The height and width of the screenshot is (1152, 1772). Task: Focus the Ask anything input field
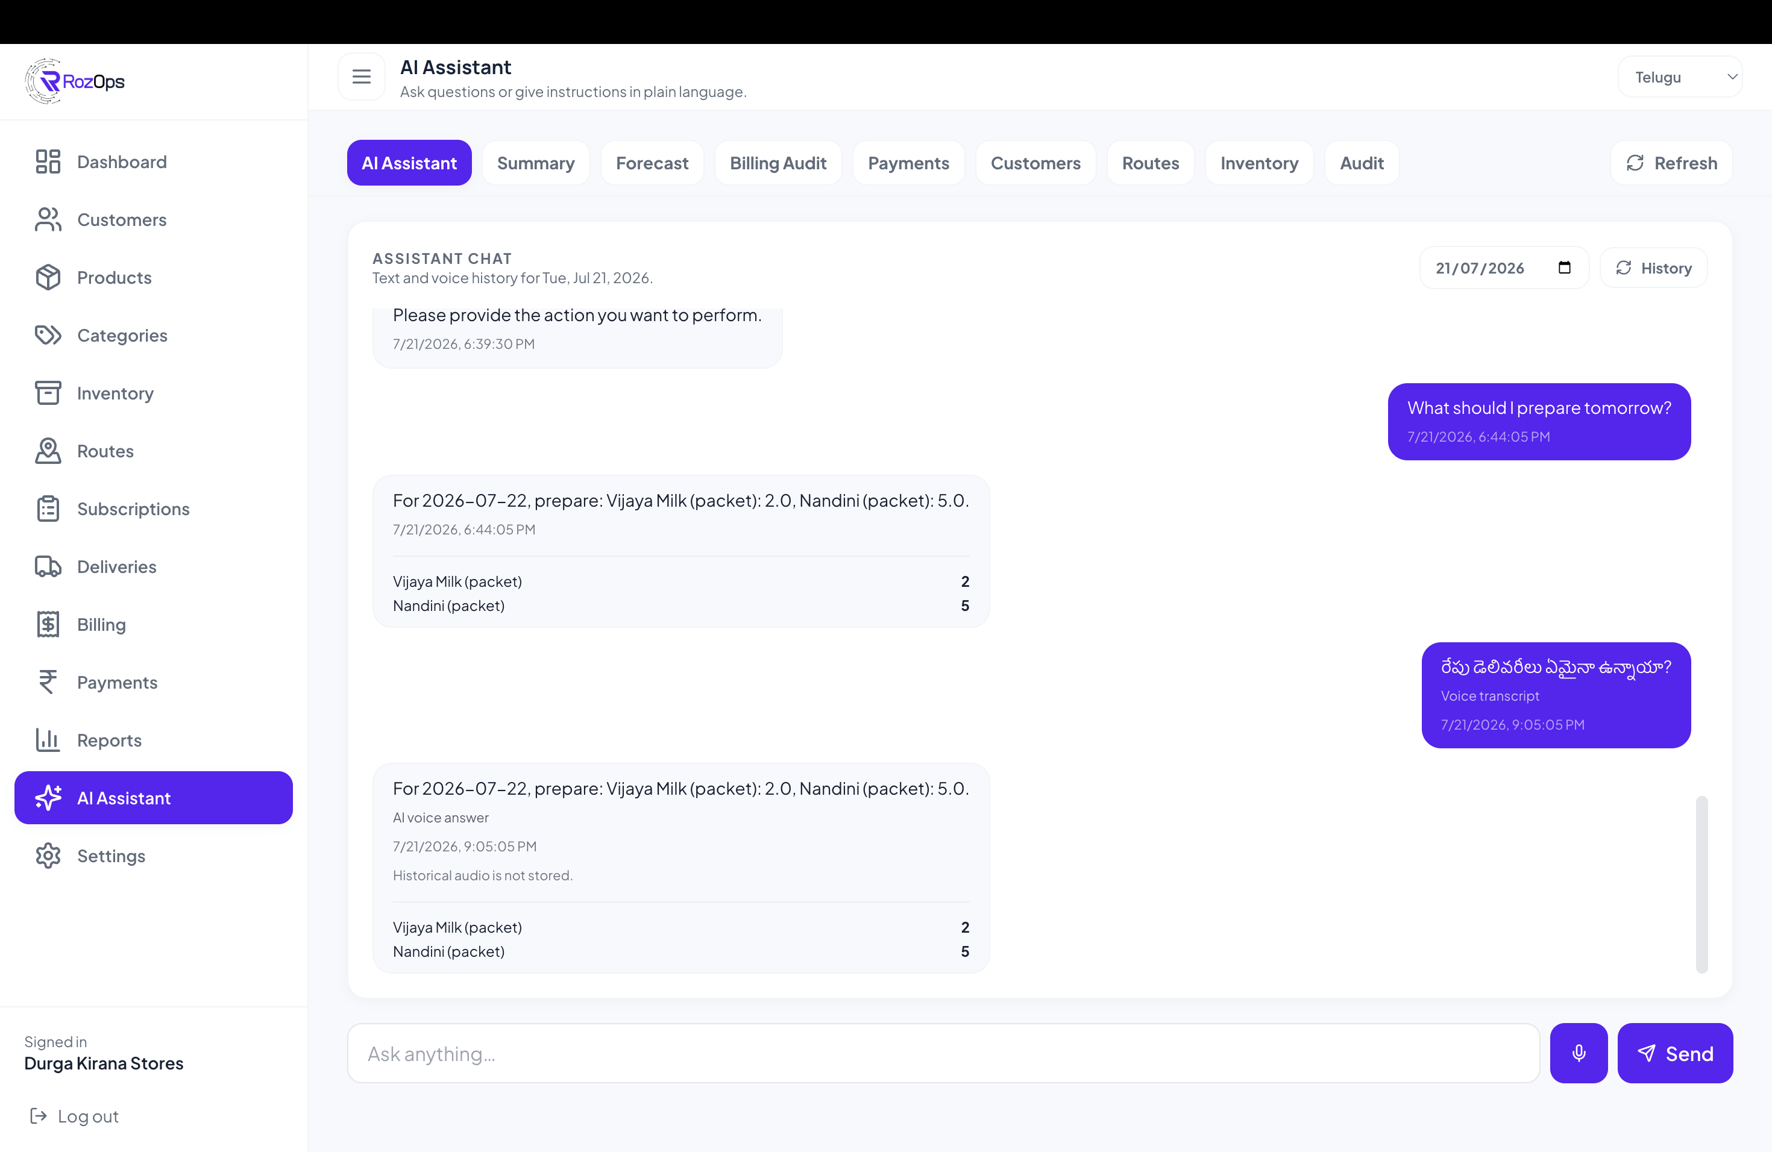click(943, 1053)
